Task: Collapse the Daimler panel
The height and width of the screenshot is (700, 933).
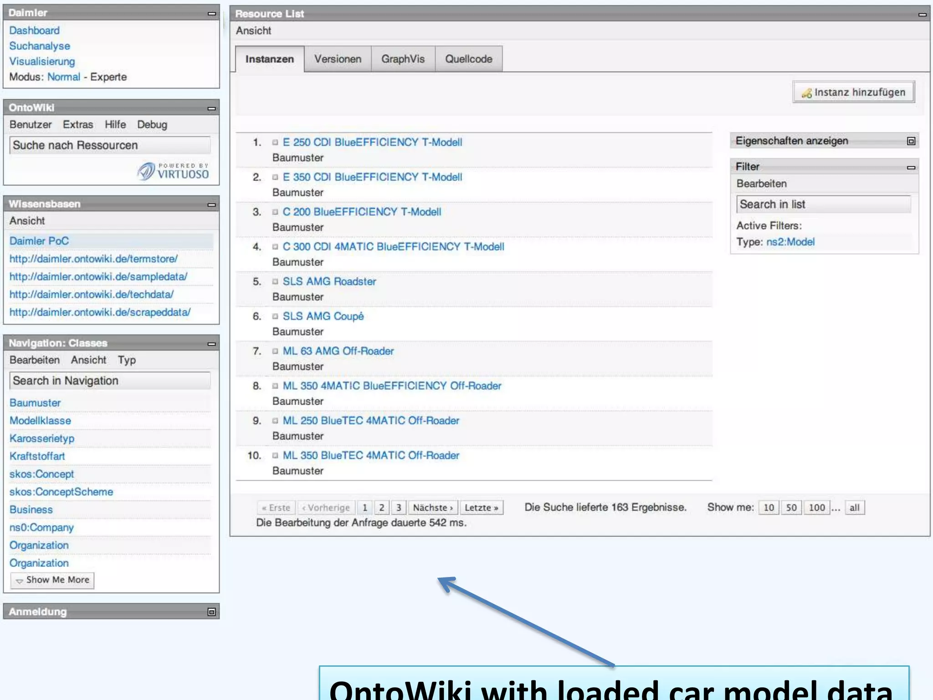Action: pos(211,14)
